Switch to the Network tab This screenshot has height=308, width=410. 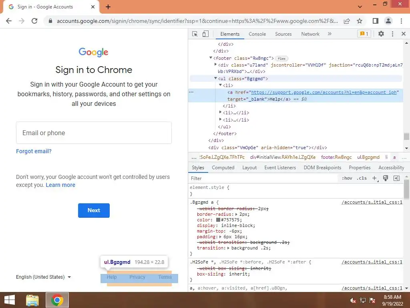[x=310, y=34]
